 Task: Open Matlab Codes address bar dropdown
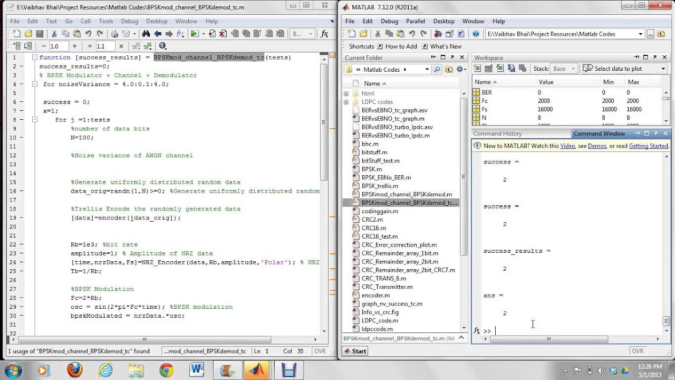pyautogui.click(x=427, y=69)
